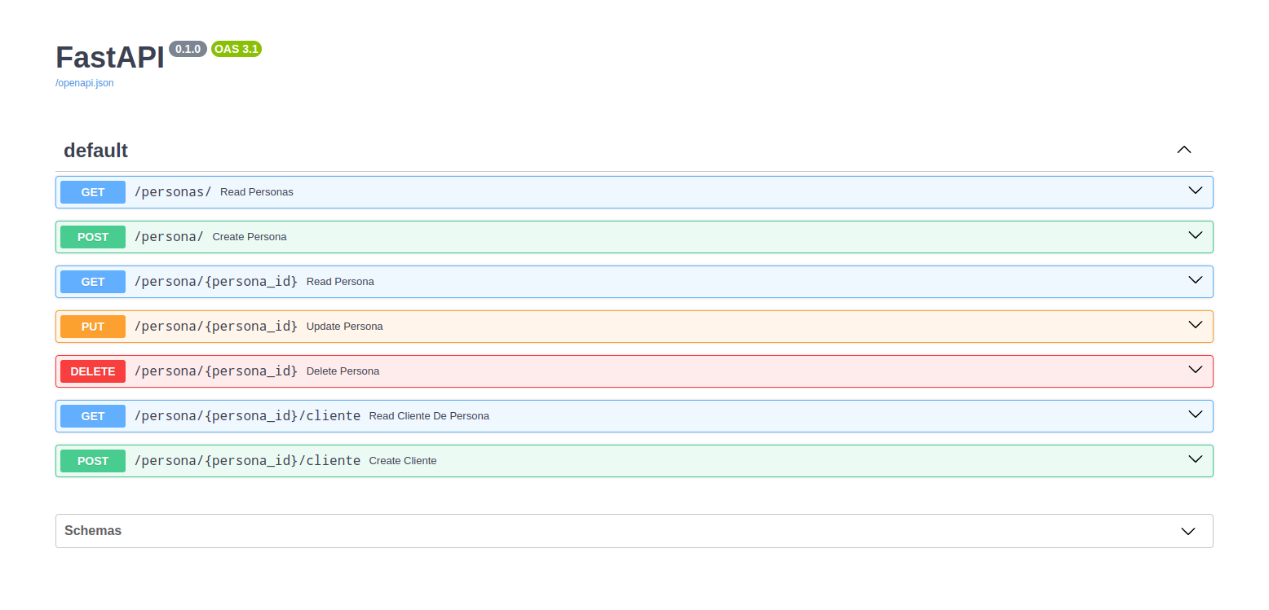Click the GET badge for /personas/

click(93, 192)
